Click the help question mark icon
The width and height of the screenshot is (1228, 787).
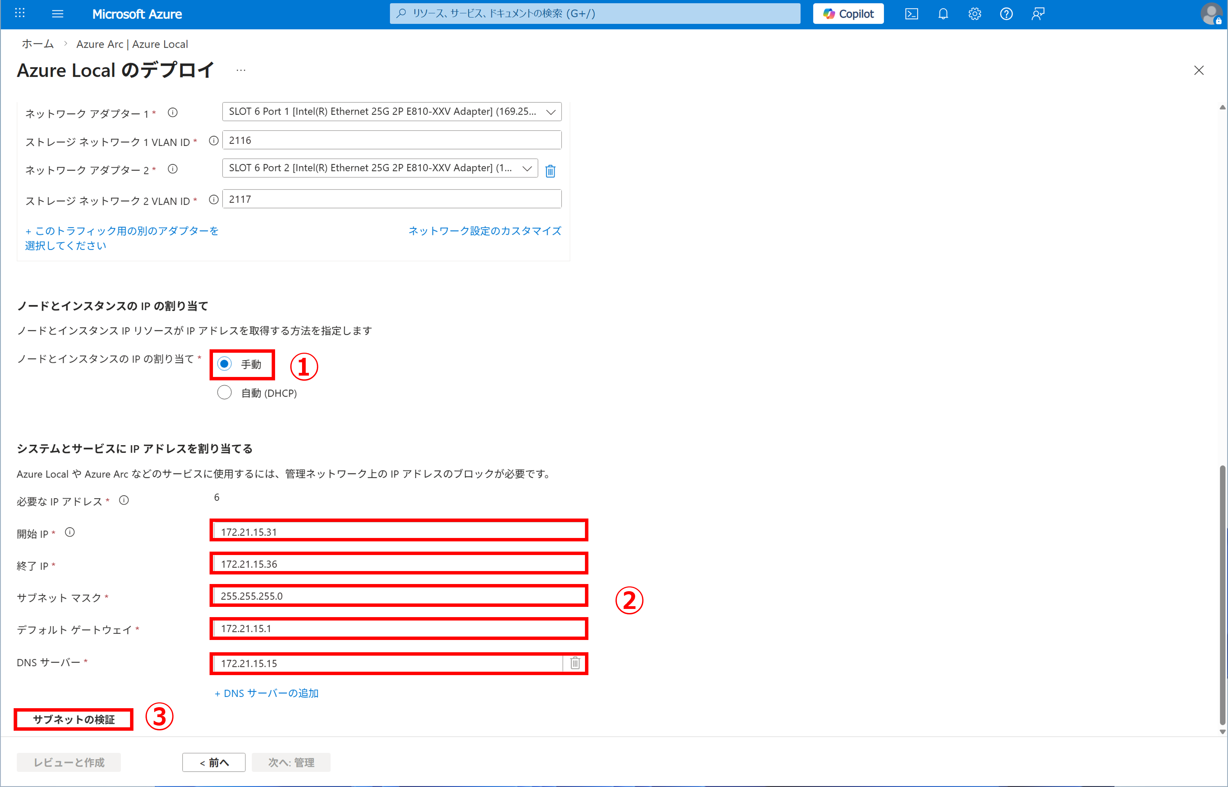point(1006,14)
